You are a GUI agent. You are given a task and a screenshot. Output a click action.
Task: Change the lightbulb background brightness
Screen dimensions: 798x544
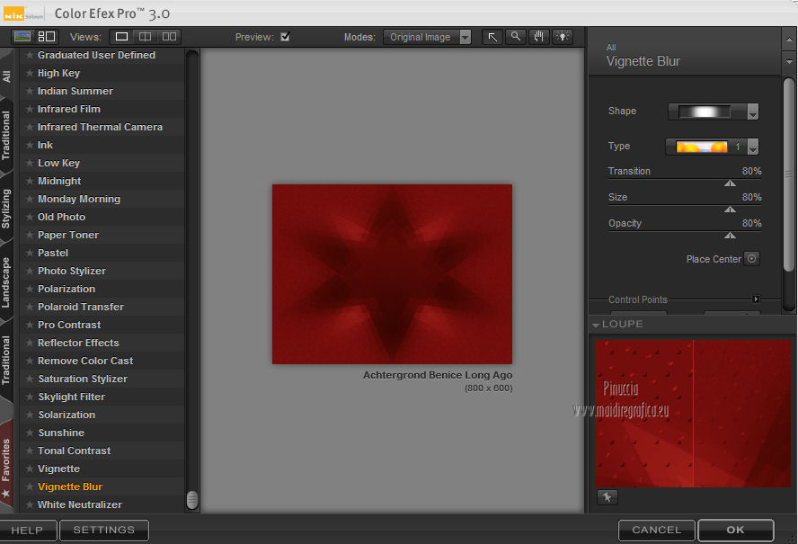tap(562, 37)
